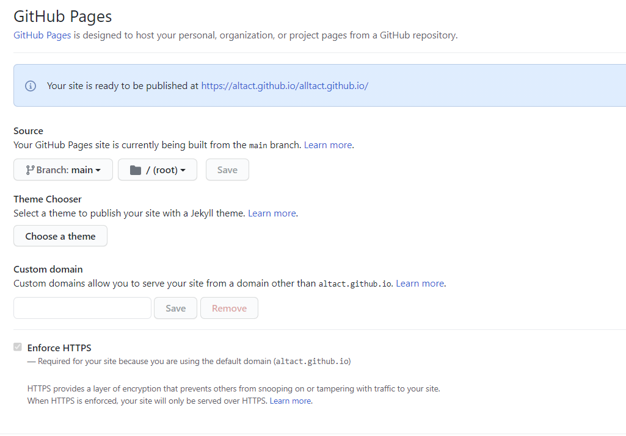Image resolution: width=626 pixels, height=436 pixels.
Task: Click 'Required for your site' note text
Action: point(189,362)
